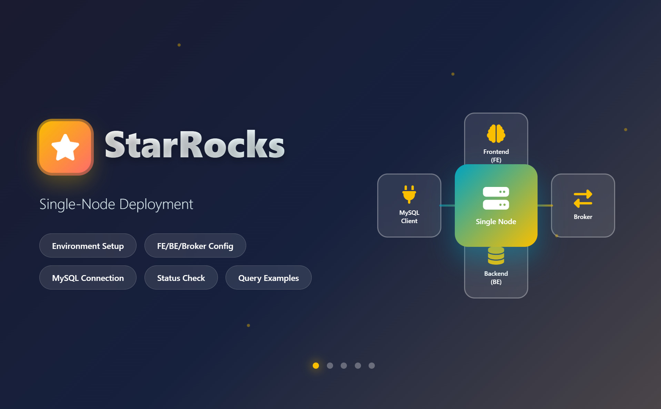661x409 pixels.
Task: Select the server stack icon on Single Node
Action: click(496, 199)
